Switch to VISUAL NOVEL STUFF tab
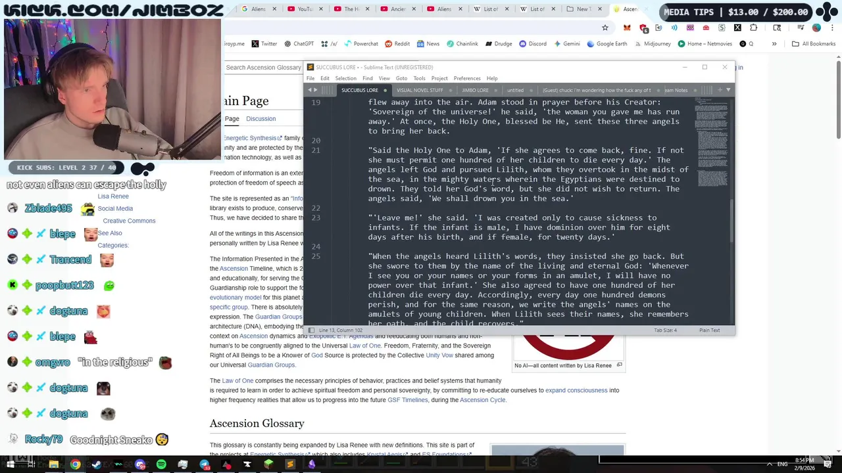 (x=420, y=90)
